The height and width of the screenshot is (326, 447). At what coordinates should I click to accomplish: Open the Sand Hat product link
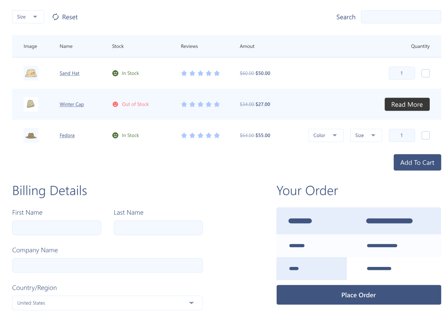coord(69,73)
